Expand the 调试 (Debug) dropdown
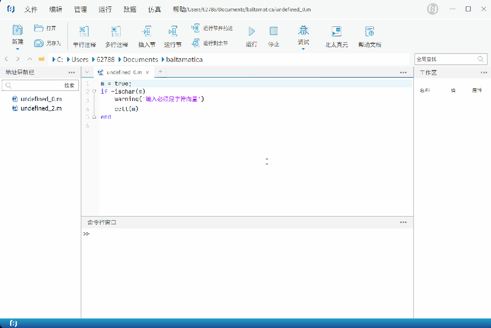The width and height of the screenshot is (491, 328). click(x=303, y=49)
